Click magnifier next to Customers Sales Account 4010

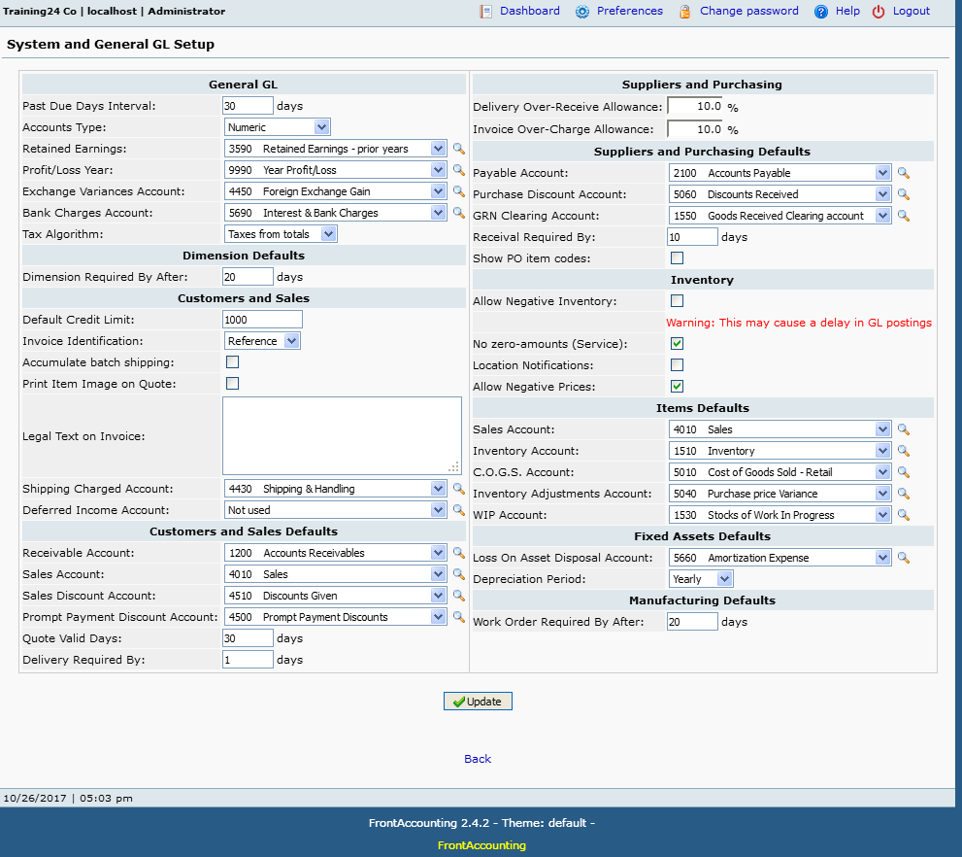pos(458,574)
